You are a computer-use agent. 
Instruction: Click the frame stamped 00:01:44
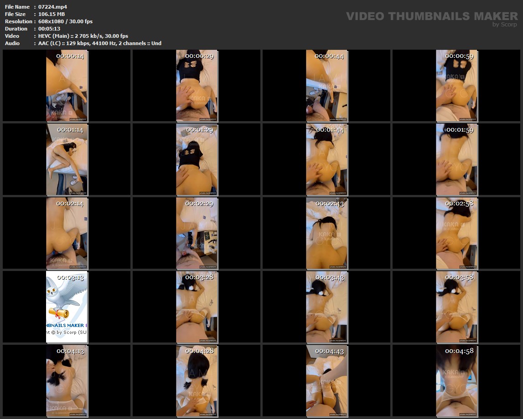(326, 159)
